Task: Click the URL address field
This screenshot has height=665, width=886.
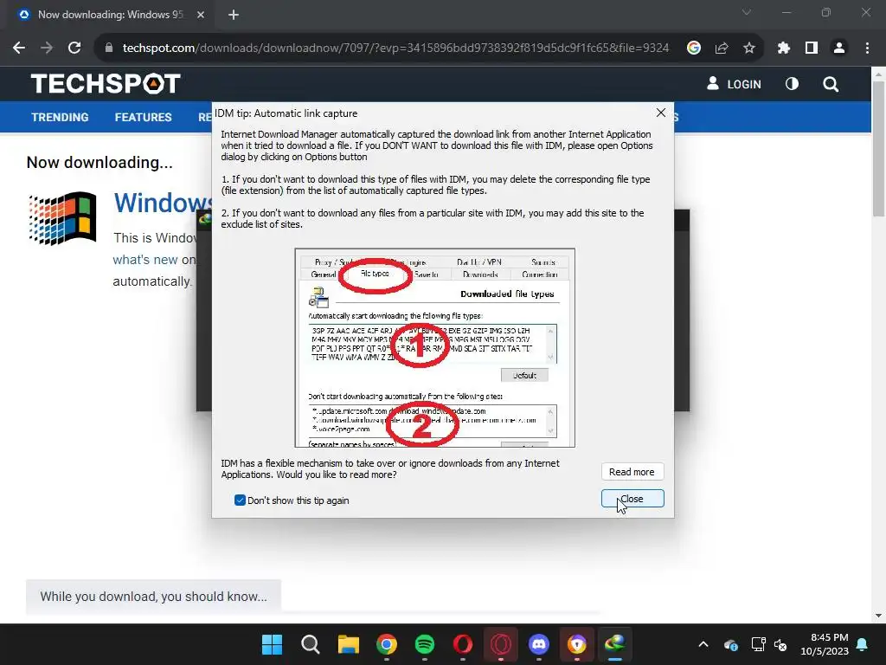Action: pos(395,48)
